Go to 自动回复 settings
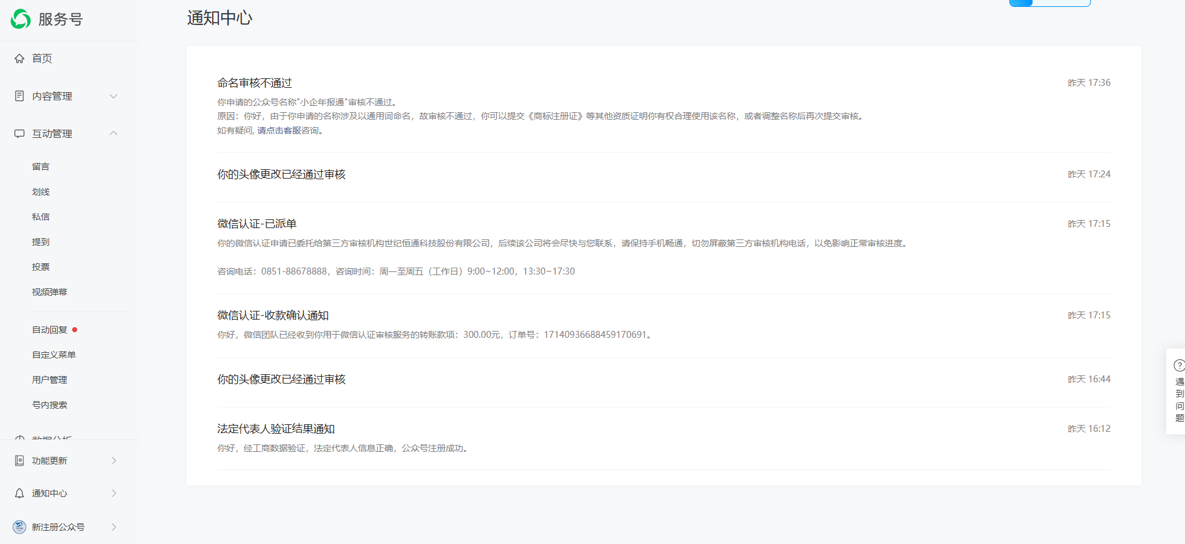 click(50, 330)
